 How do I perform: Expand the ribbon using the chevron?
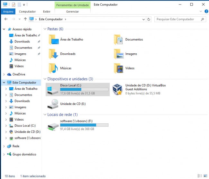tap(201, 12)
